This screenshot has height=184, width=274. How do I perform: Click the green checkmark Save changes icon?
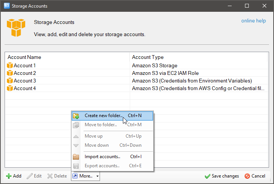pos(207,176)
